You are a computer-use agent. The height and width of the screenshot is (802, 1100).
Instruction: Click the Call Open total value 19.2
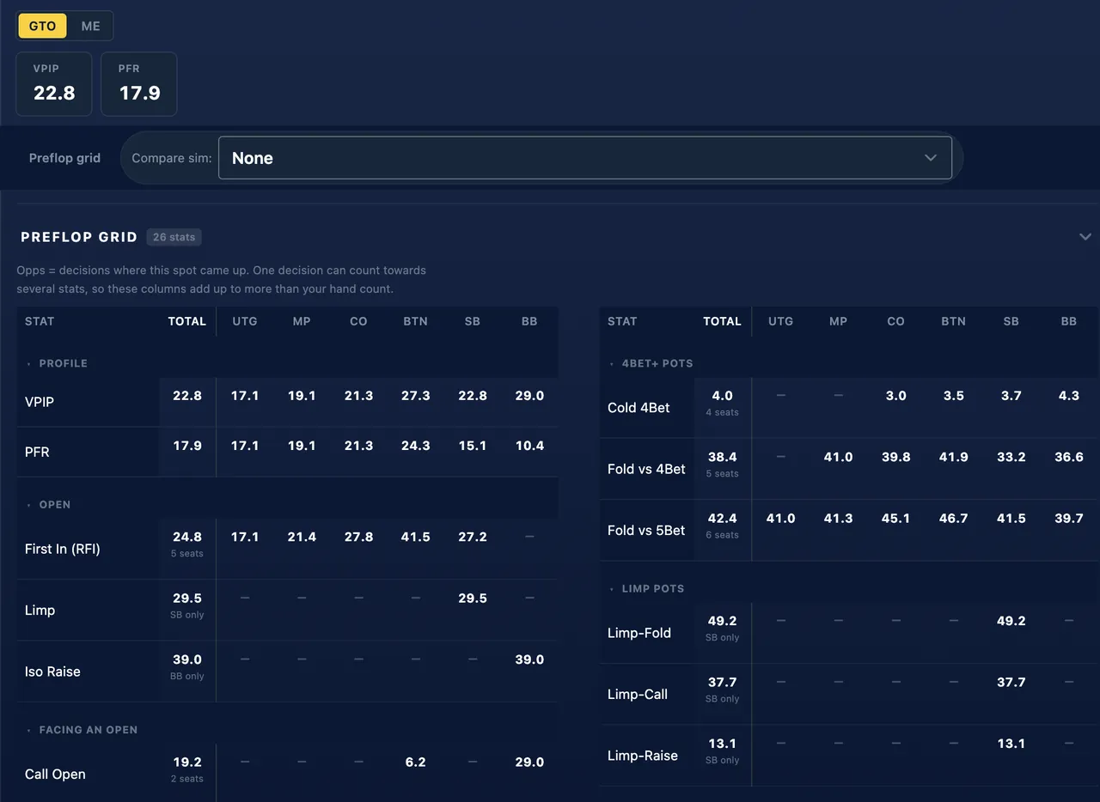[187, 762]
